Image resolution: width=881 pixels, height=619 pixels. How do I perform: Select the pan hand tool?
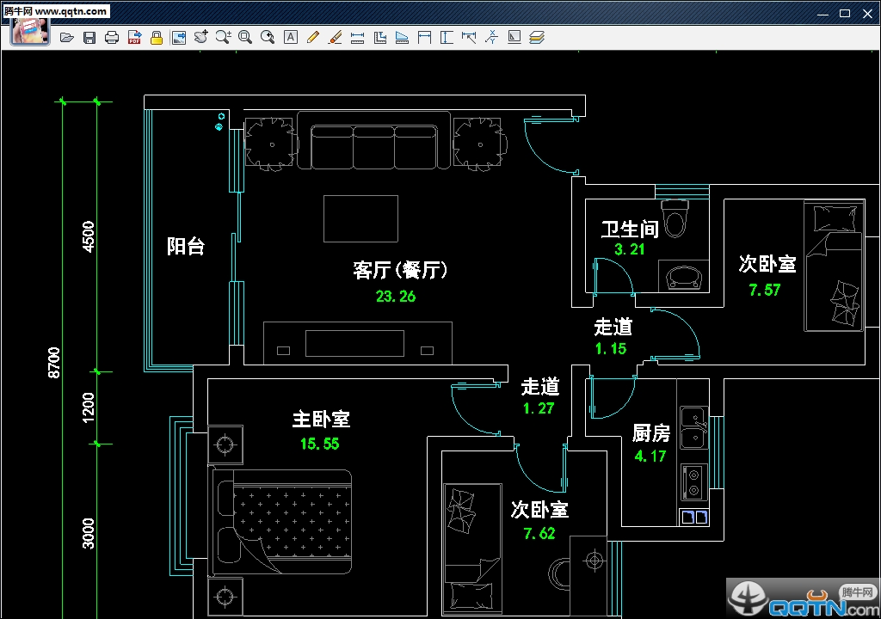tap(200, 37)
